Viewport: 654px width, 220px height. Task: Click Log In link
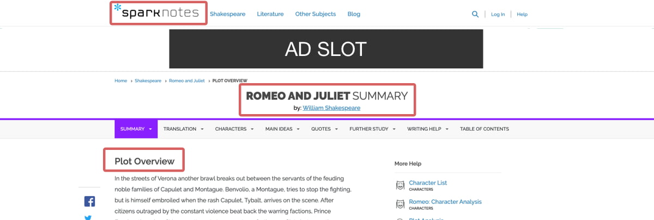[498, 14]
